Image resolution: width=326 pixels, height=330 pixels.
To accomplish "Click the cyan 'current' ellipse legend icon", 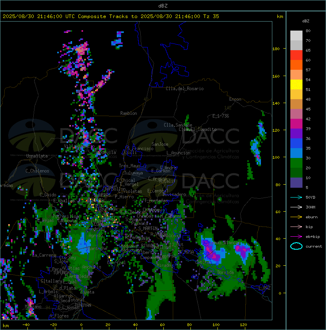I will [296, 246].
